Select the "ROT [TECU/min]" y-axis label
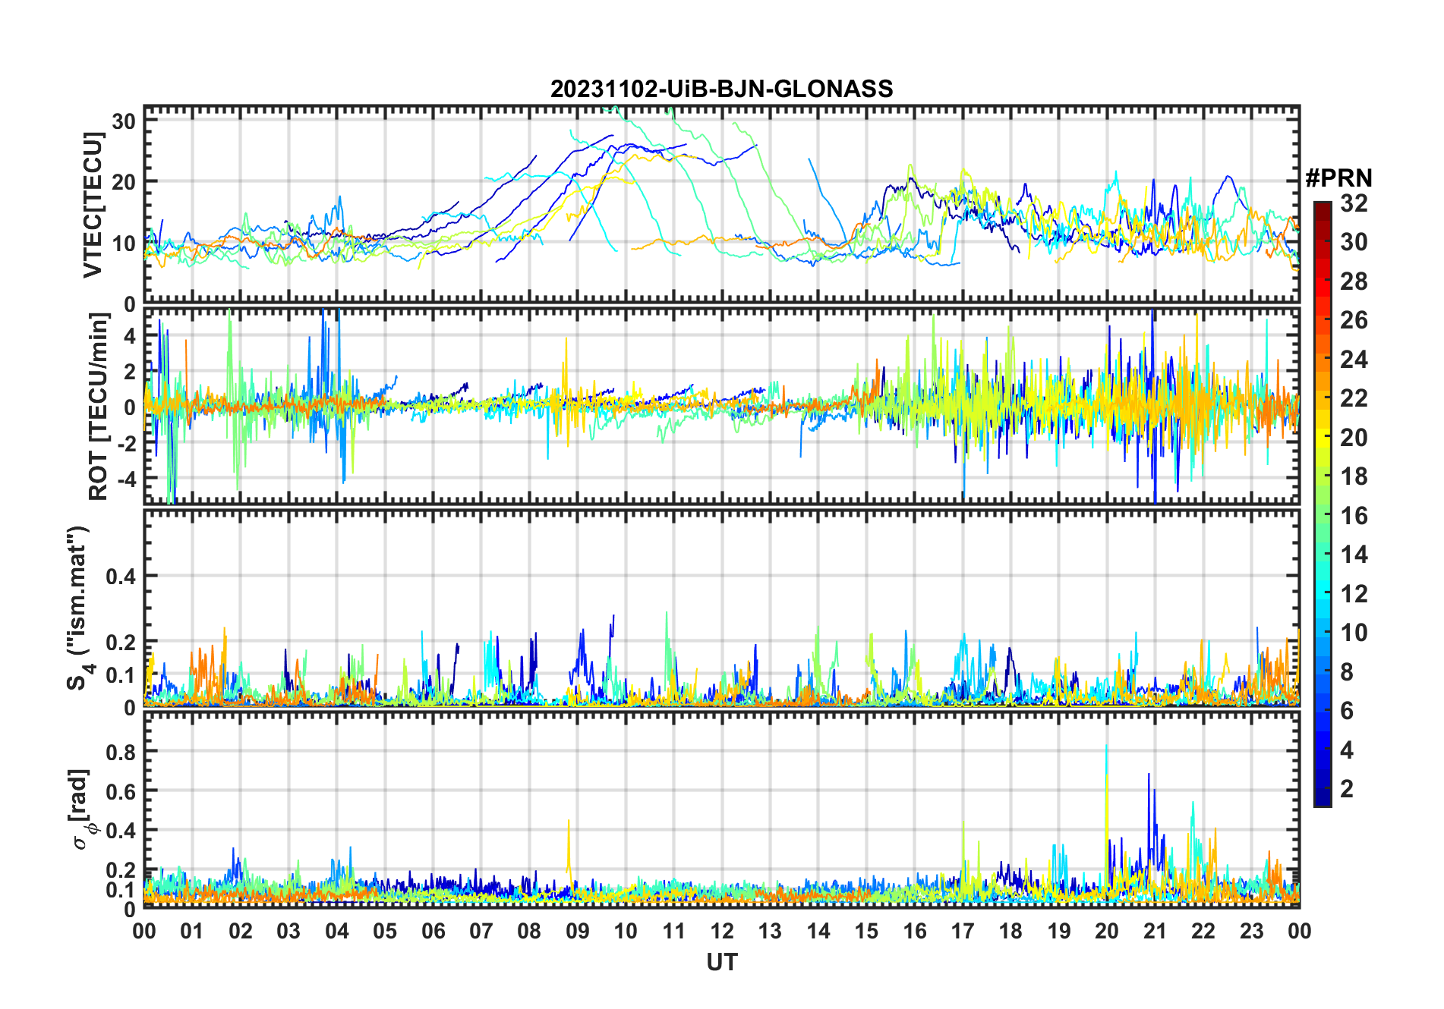Image resolution: width=1444 pixels, height=1009 pixels. pyautogui.click(x=99, y=407)
